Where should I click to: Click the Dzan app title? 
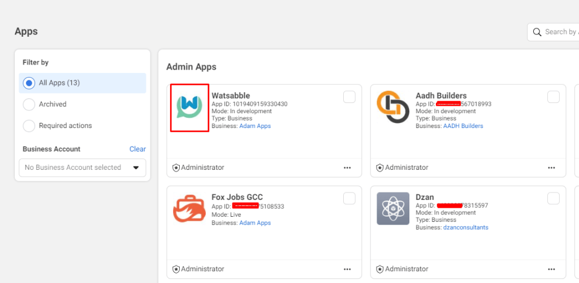pos(425,197)
